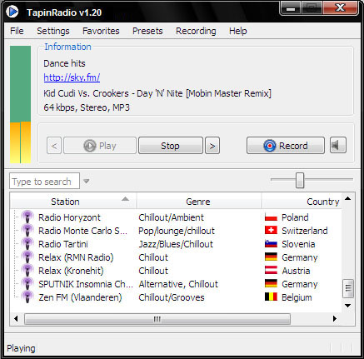The height and width of the screenshot is (359, 364).
Task: Select the SPUTNIK Insomnia Ch... station
Action: [86, 284]
